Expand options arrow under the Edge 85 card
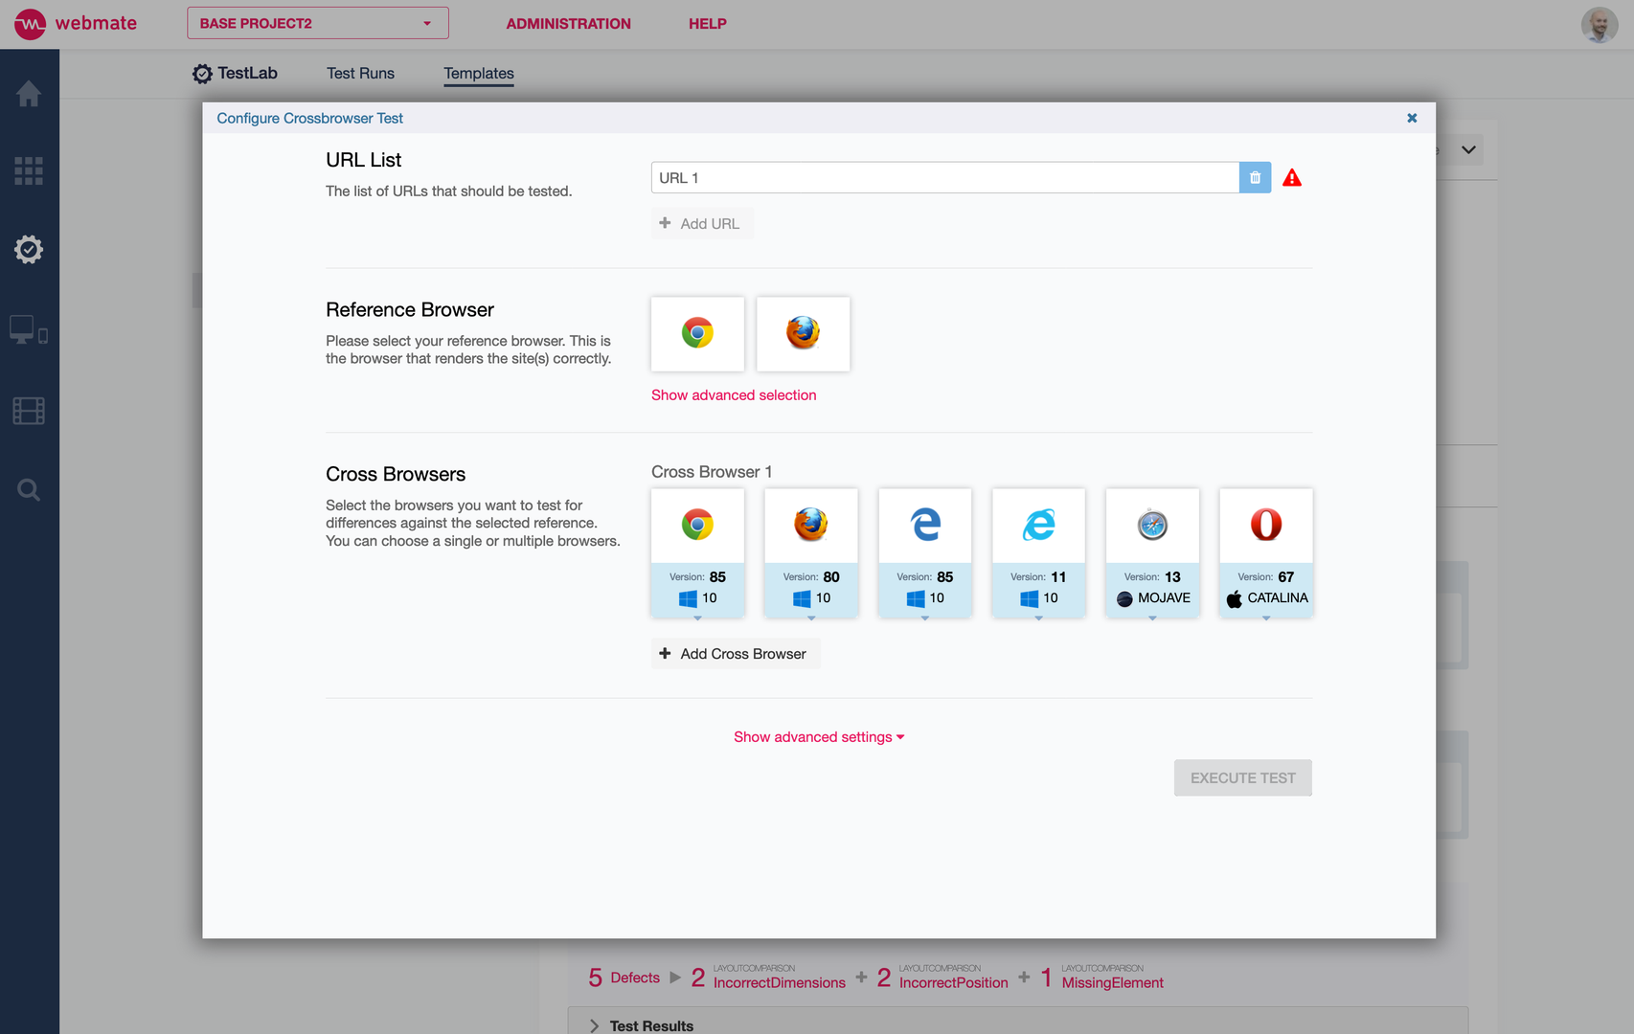The height and width of the screenshot is (1034, 1634). click(925, 618)
